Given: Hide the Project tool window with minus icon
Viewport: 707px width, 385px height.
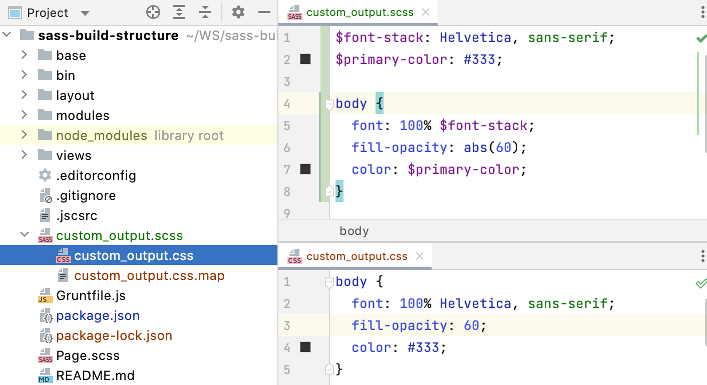Looking at the screenshot, I should (264, 12).
